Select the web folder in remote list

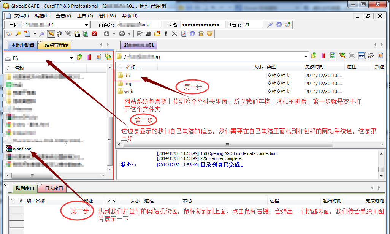(x=128, y=92)
